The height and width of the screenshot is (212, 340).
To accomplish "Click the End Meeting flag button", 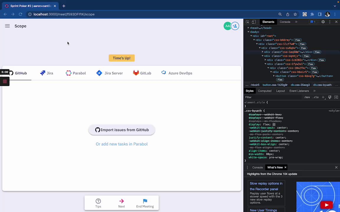I will pyautogui.click(x=145, y=203).
